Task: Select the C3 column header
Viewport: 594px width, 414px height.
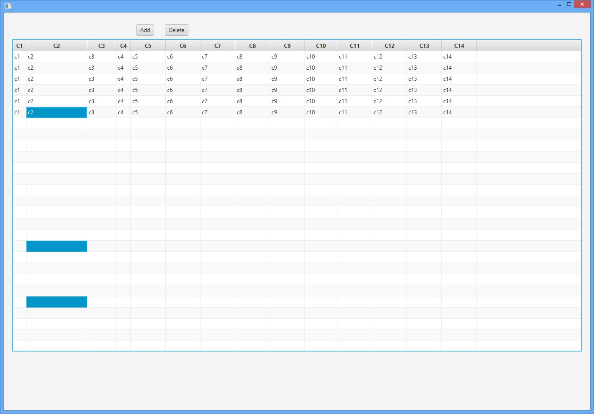Action: point(102,46)
